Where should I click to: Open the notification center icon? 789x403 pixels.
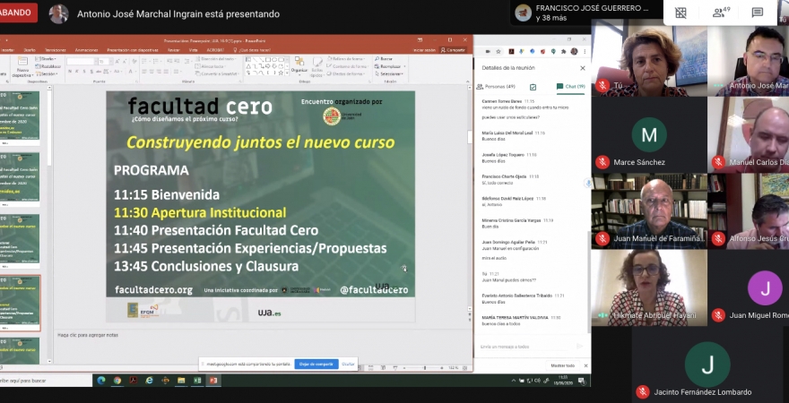[x=582, y=381]
